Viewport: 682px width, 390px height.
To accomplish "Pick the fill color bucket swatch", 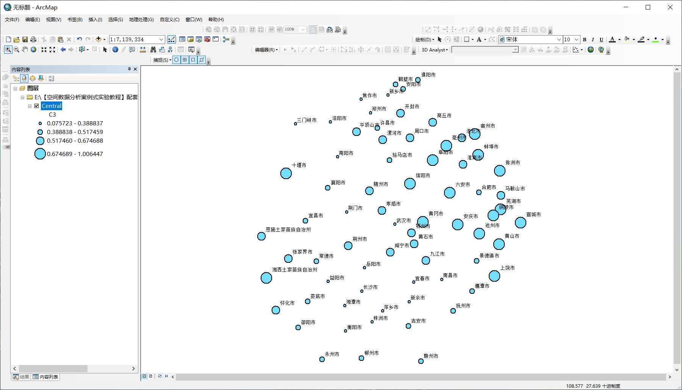I will pos(627,39).
